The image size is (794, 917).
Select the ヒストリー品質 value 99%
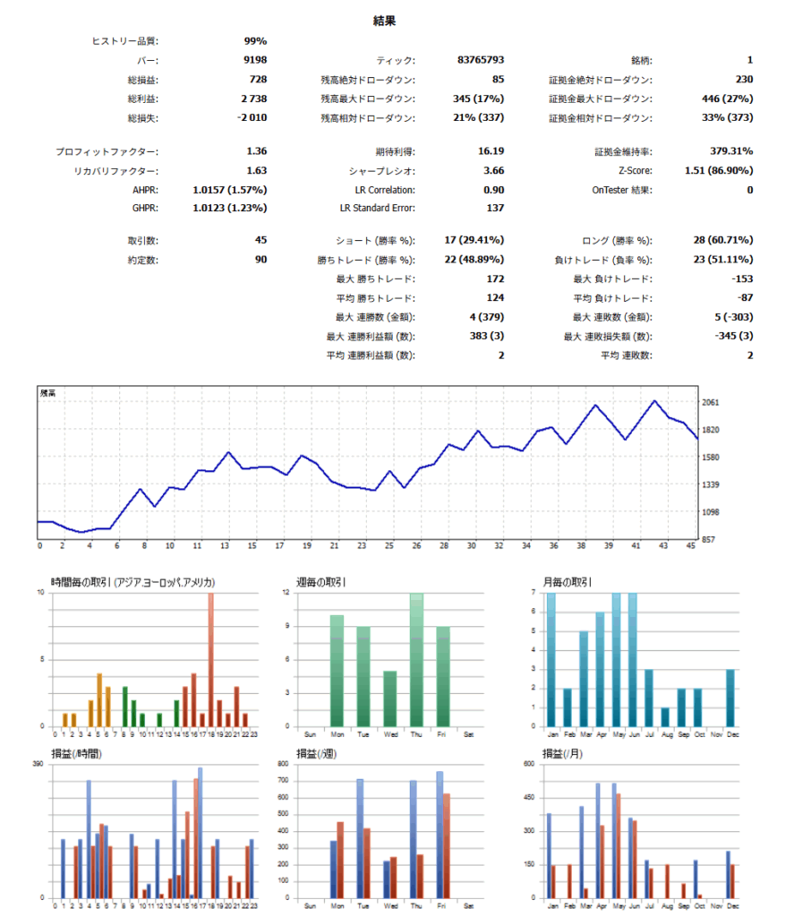[255, 41]
